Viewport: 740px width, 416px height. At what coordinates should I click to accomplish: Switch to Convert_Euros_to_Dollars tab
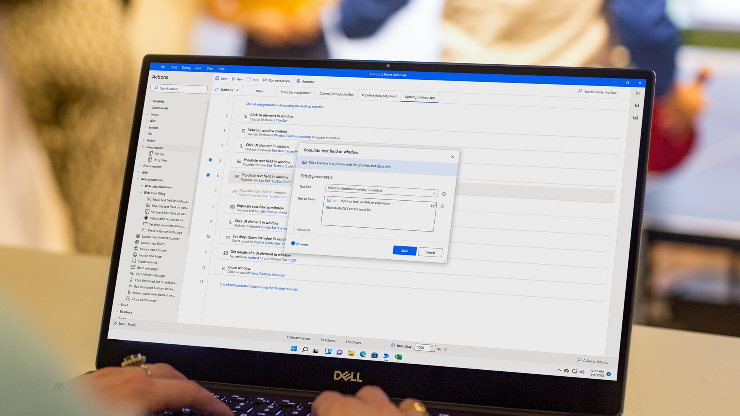(336, 94)
